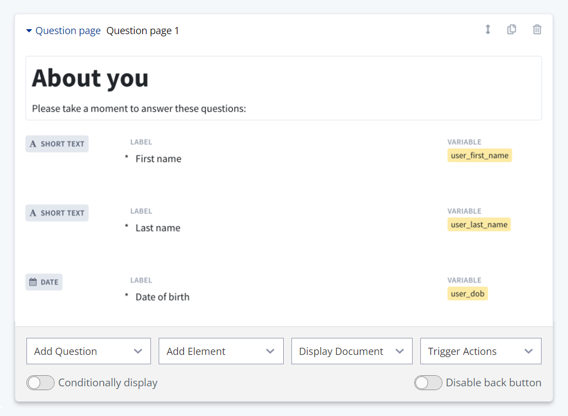
Task: Open the Add Element dropdown
Action: pos(221,351)
